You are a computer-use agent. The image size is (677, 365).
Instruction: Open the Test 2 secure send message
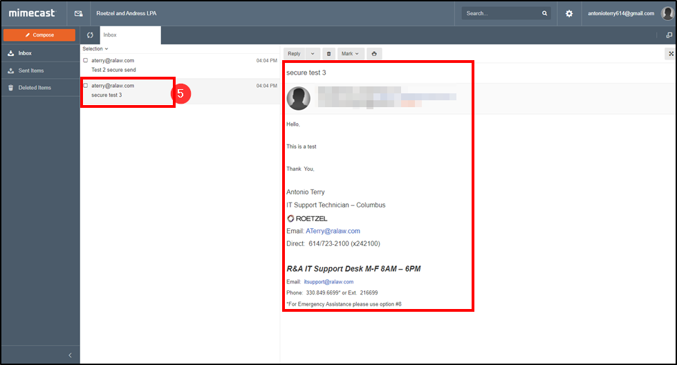180,65
